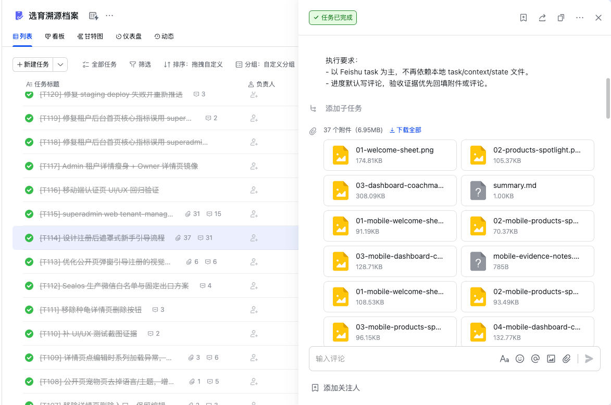Viewport: 611px width, 405px height.
Task: Uncheck completed status of task T120
Action: coord(29,95)
